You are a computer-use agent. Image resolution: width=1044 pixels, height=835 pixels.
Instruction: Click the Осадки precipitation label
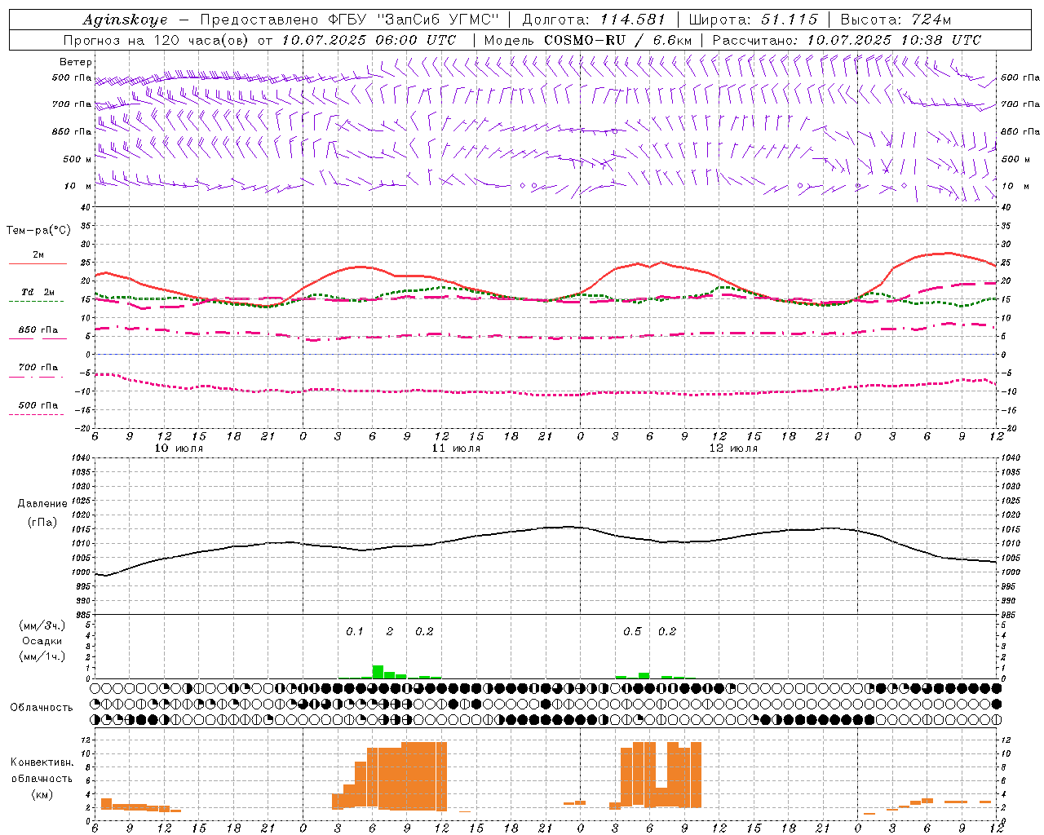click(x=42, y=641)
